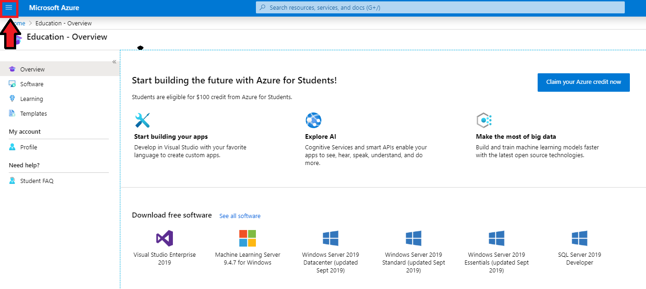The width and height of the screenshot is (646, 289).
Task: Click the Machine Learning Server logo
Action: click(x=248, y=238)
